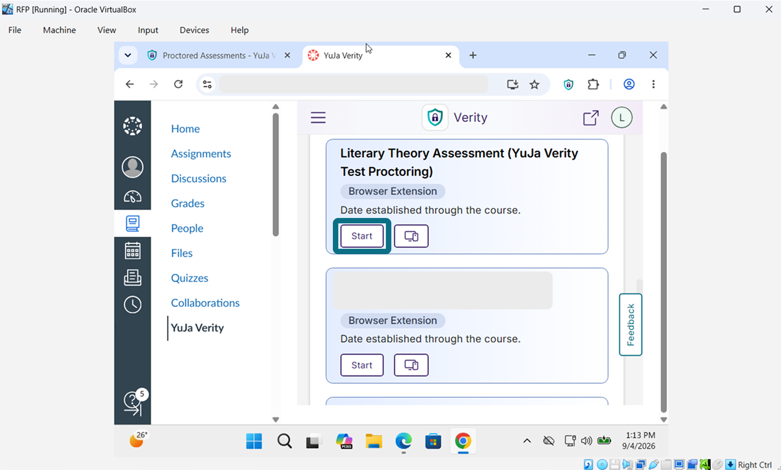Go to the Canvas Dashboard icon
The image size is (781, 470).
[133, 196]
